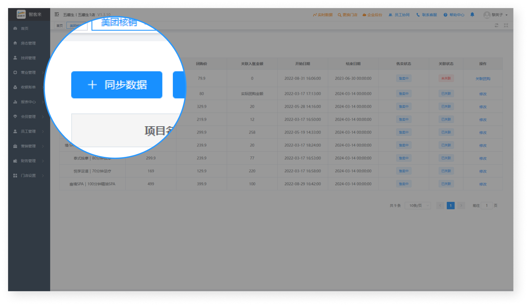Select the small 美团核销 page tab
Viewport: 528px width, 306px height.
coord(76,26)
